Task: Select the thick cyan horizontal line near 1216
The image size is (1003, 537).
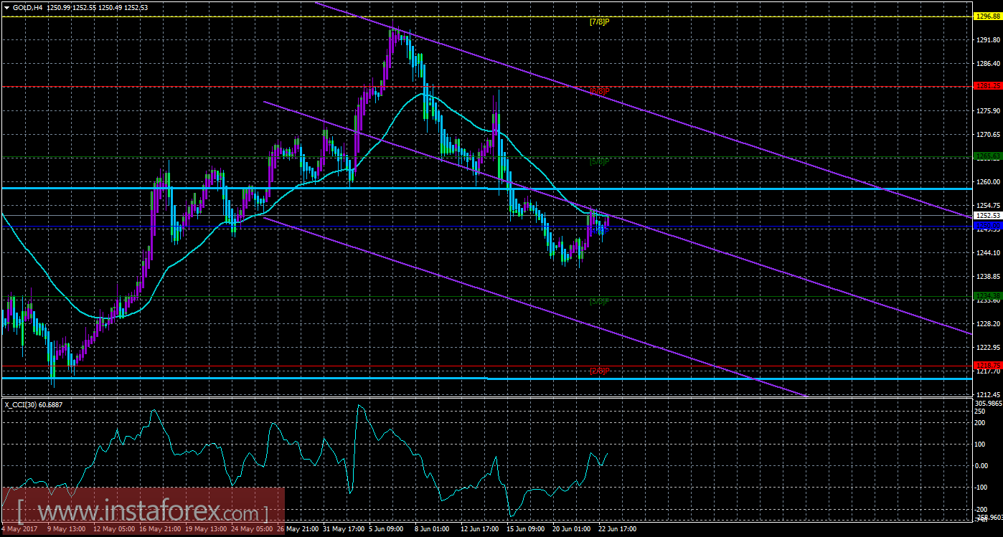Action: pyautogui.click(x=486, y=378)
